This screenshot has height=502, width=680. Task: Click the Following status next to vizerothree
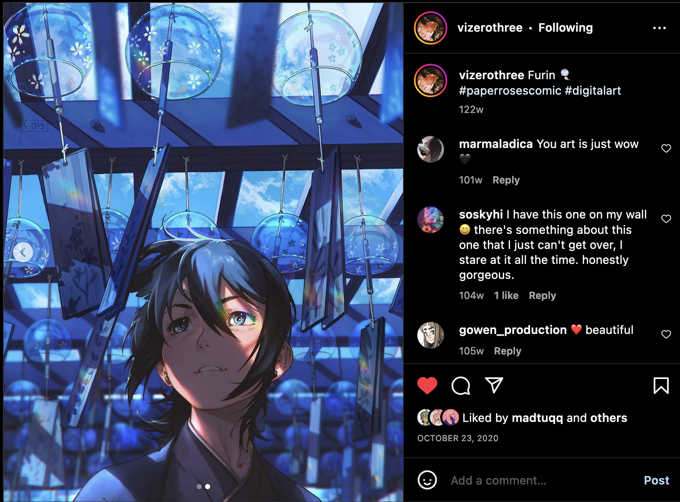[565, 28]
